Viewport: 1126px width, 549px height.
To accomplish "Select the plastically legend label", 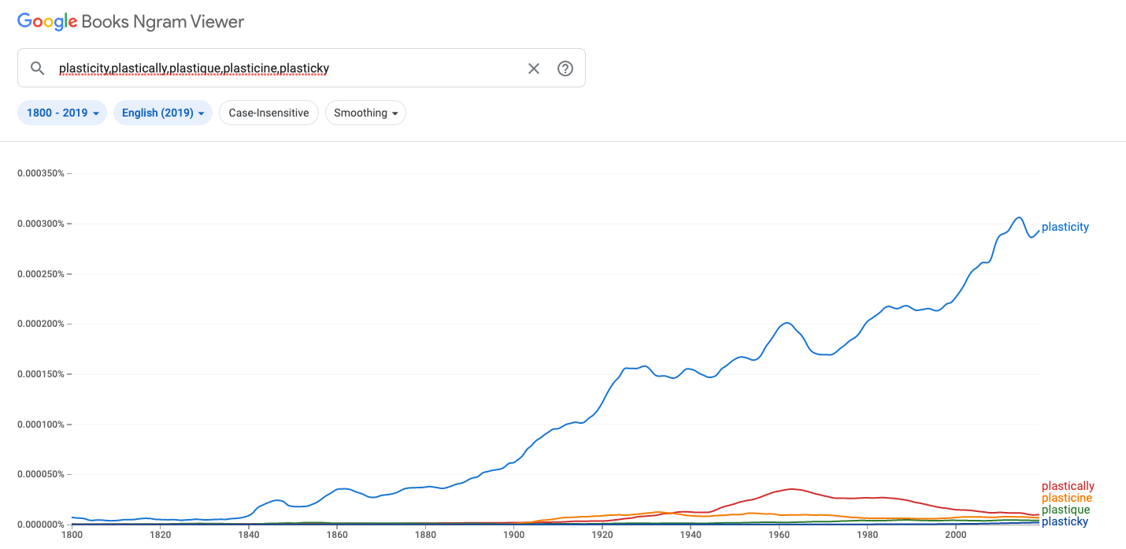I will pos(1068,486).
